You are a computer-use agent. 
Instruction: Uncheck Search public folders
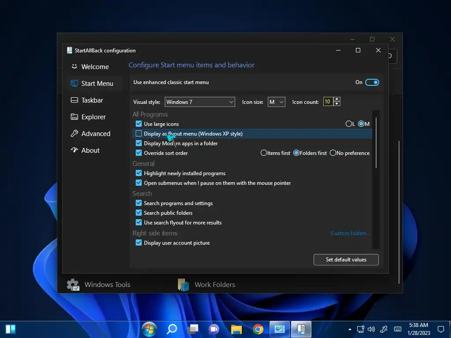(x=139, y=213)
